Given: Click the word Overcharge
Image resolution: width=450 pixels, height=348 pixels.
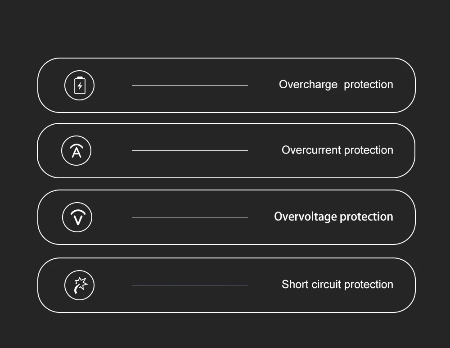Looking at the screenshot, I should tap(308, 85).
